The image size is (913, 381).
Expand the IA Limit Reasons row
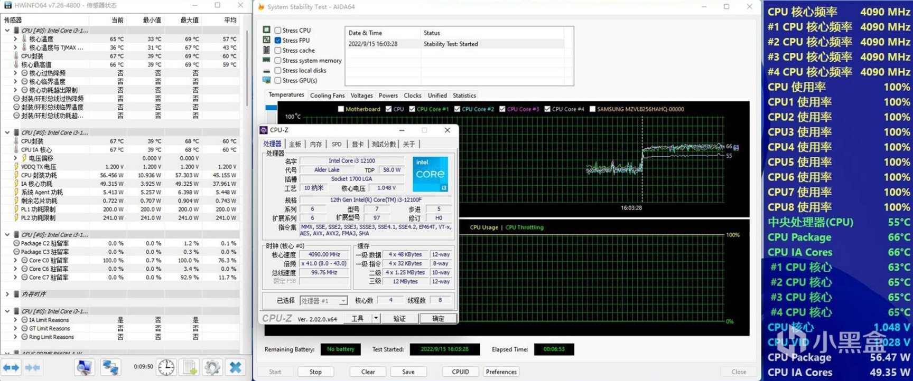pyautogui.click(x=15, y=320)
